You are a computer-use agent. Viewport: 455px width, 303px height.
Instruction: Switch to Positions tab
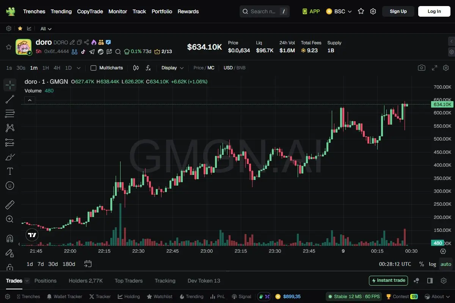click(45, 281)
